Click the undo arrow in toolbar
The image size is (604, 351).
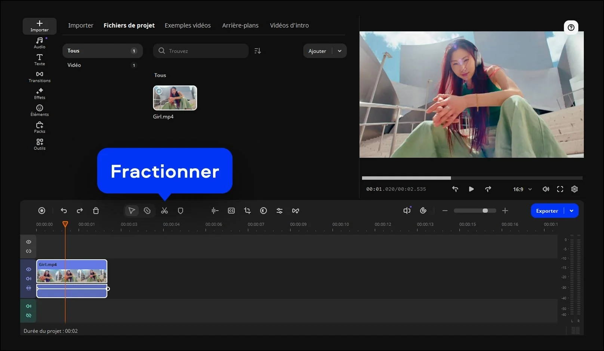[x=64, y=211]
